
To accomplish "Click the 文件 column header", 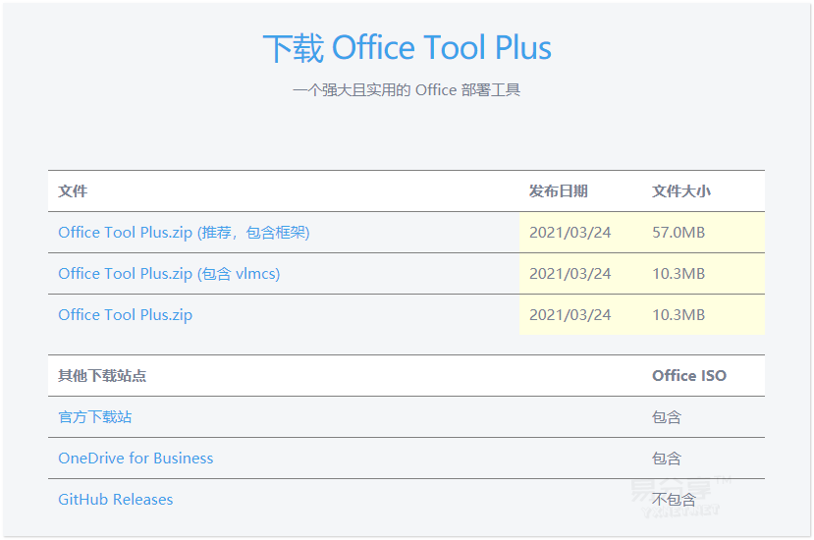I will click(73, 191).
